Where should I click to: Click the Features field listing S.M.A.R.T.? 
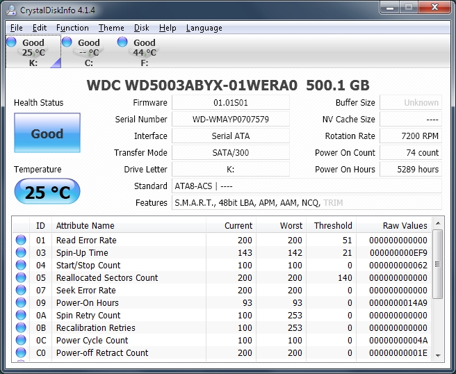point(307,202)
